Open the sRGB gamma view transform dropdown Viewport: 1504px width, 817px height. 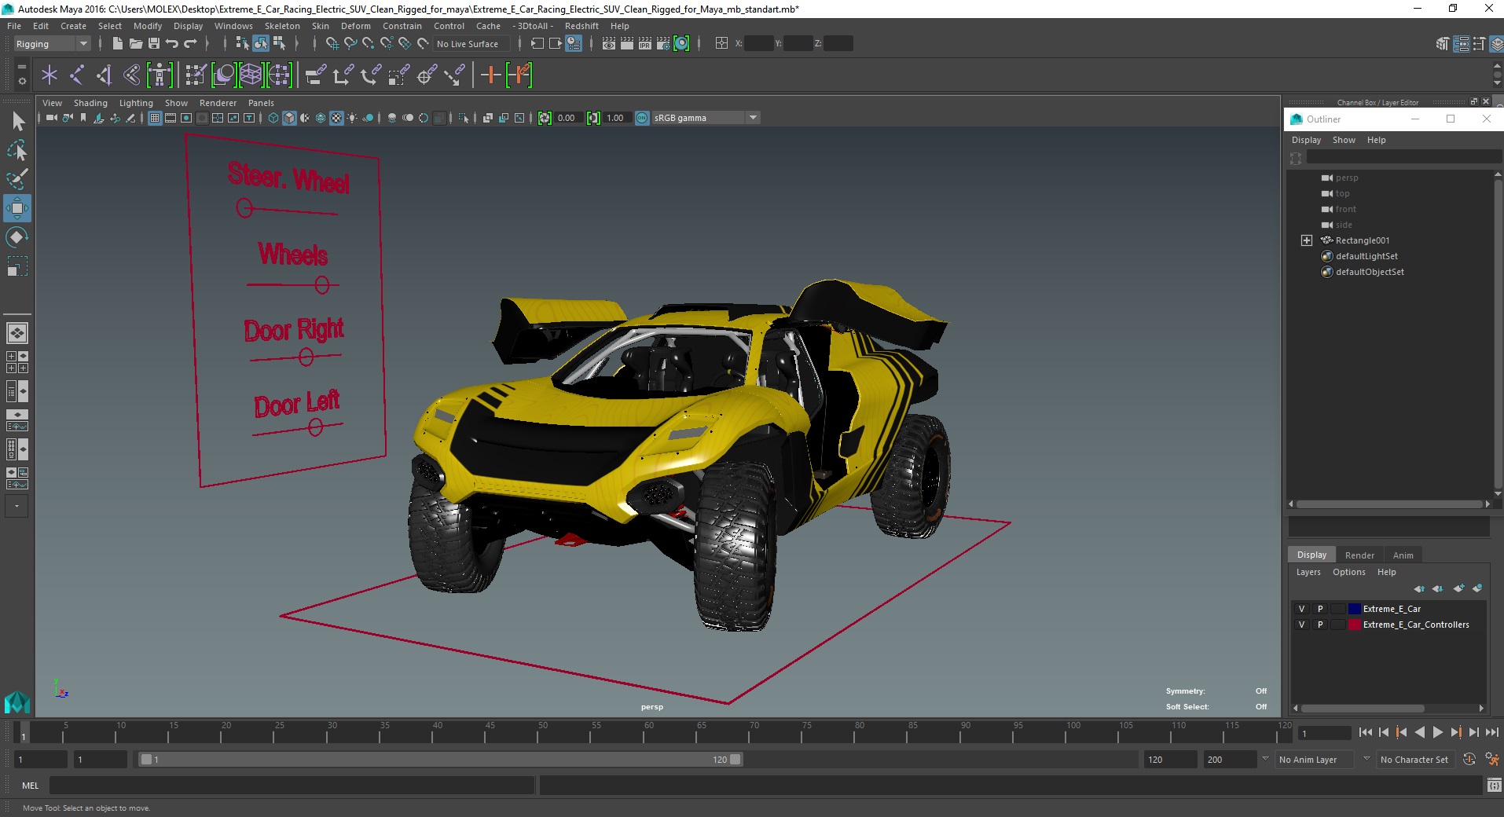click(706, 118)
